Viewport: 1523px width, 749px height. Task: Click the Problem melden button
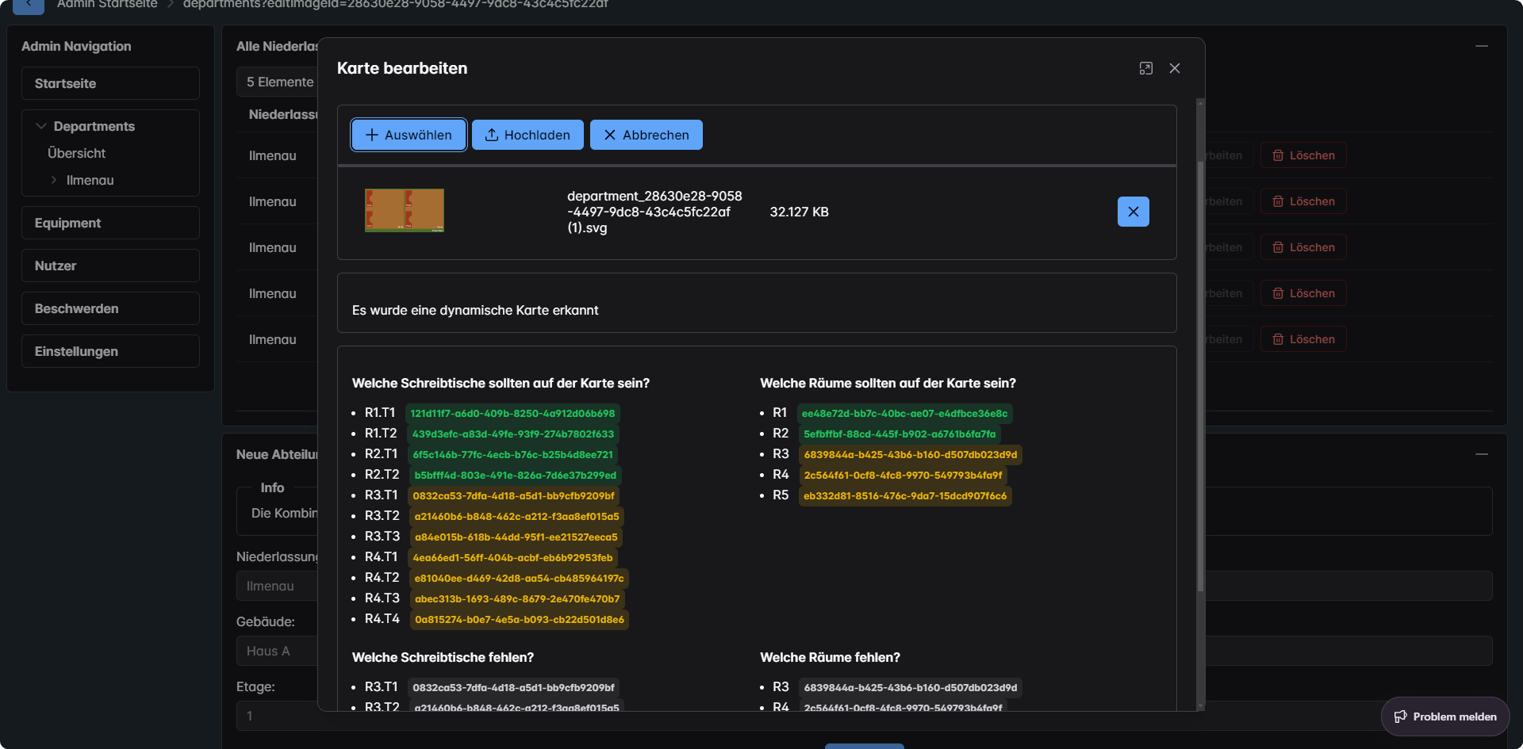(x=1445, y=717)
